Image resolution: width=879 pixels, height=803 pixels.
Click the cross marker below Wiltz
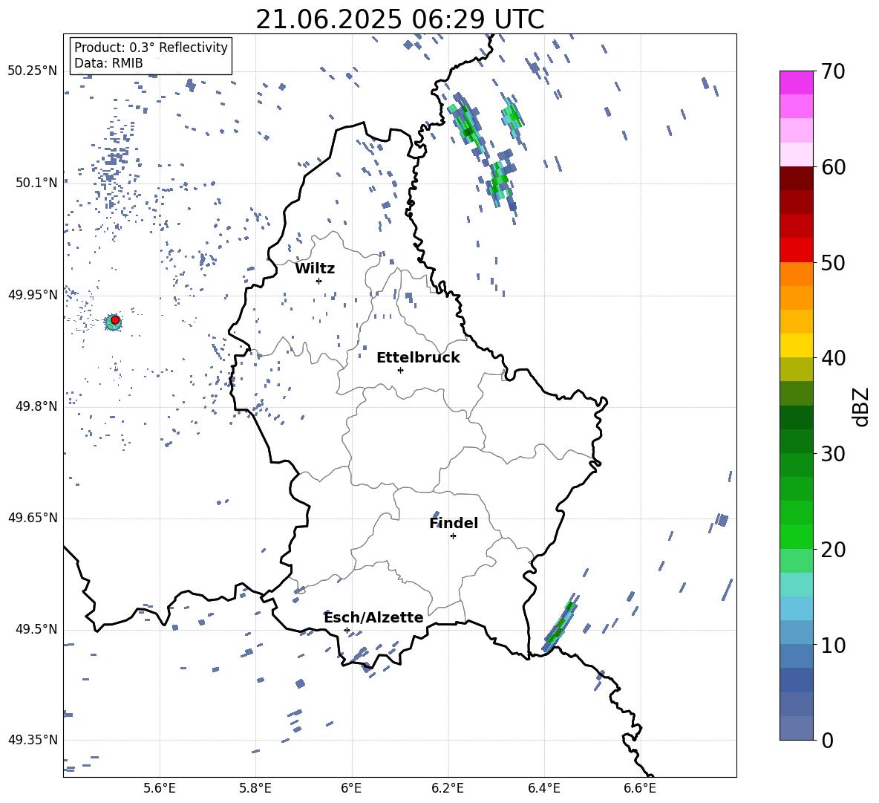point(318,281)
